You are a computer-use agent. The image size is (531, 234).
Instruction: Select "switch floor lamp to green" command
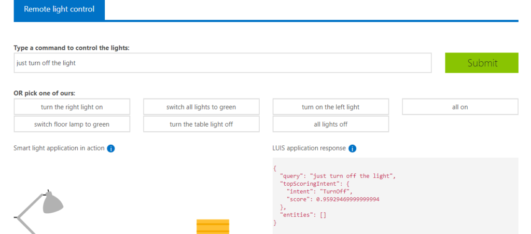72,125
